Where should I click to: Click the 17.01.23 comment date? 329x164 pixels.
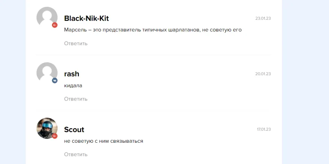coord(264,129)
